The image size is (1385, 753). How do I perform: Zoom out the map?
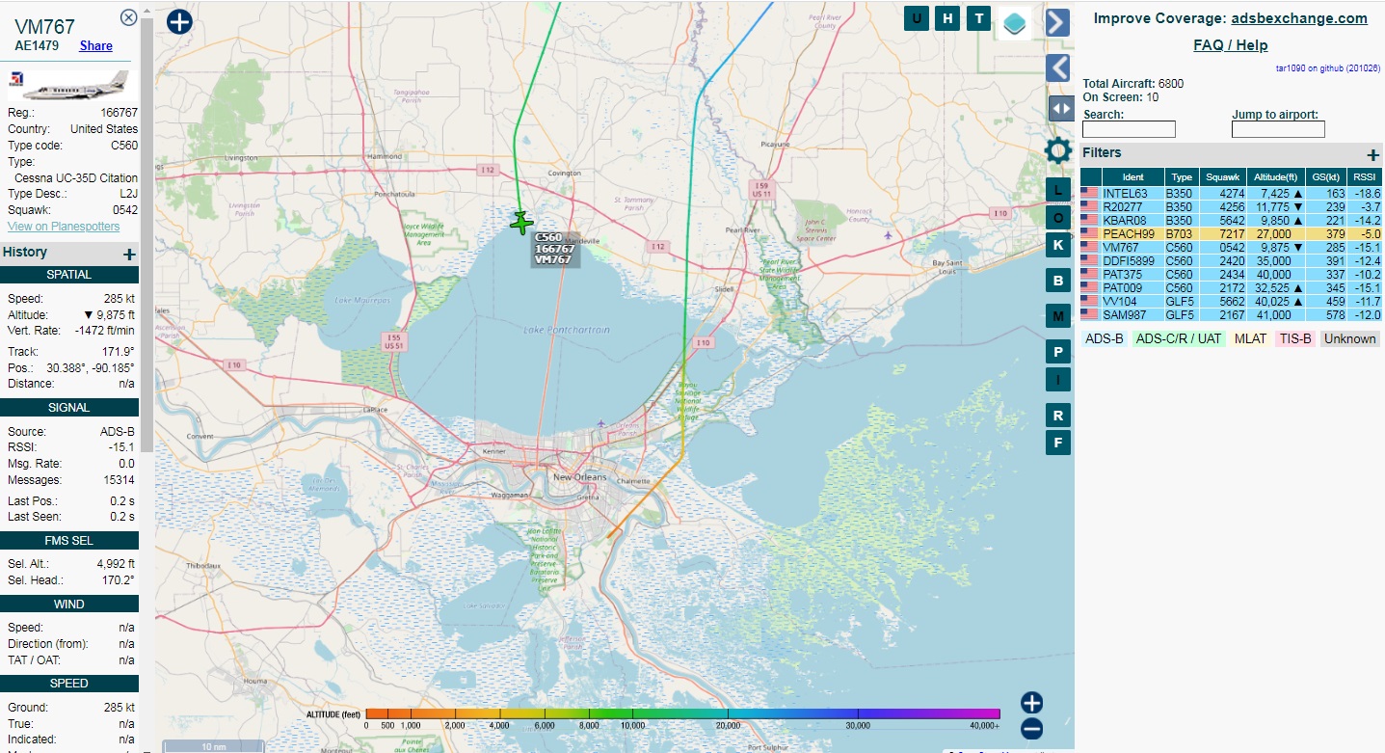coord(1031,729)
